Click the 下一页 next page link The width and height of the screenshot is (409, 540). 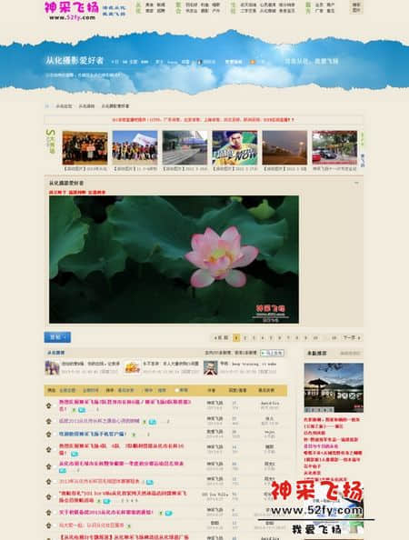[352, 338]
